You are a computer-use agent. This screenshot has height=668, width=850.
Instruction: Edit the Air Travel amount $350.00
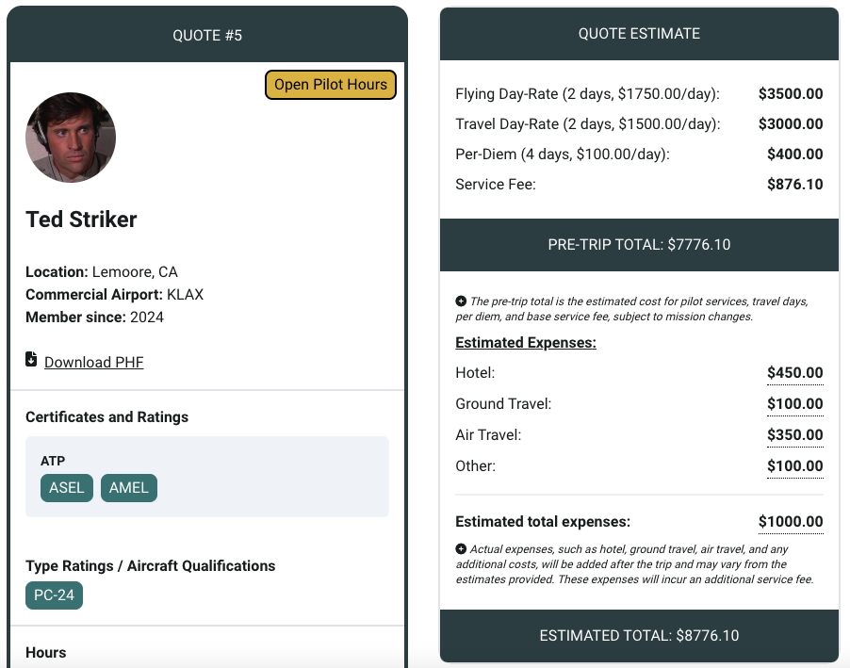click(x=794, y=435)
